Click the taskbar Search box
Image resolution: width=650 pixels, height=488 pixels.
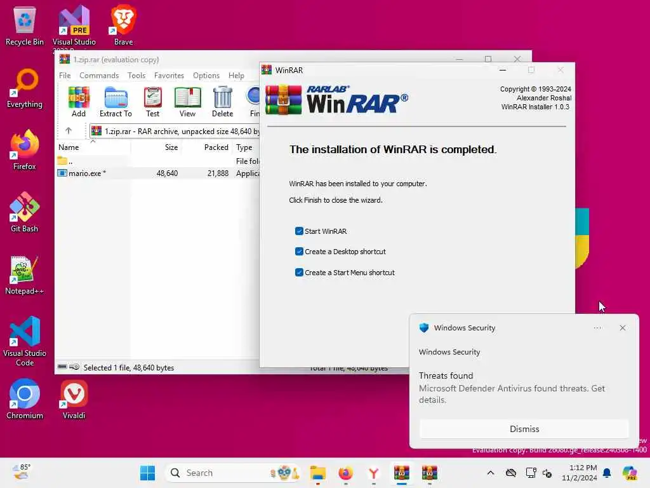point(232,473)
